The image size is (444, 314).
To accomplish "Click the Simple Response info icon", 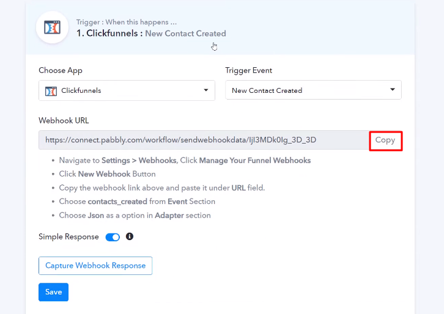I will pyautogui.click(x=130, y=236).
